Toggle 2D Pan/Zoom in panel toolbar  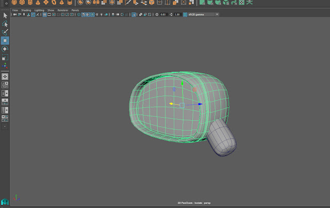[x=33, y=14]
